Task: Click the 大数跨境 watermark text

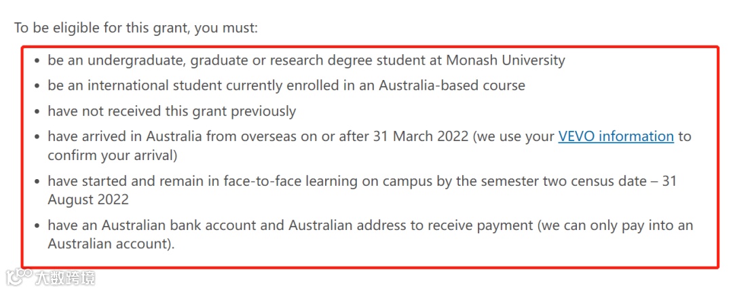Action: click(65, 278)
